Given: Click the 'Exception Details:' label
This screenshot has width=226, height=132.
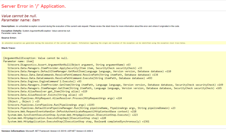Looking at the screenshot, I should click(x=12, y=31).
